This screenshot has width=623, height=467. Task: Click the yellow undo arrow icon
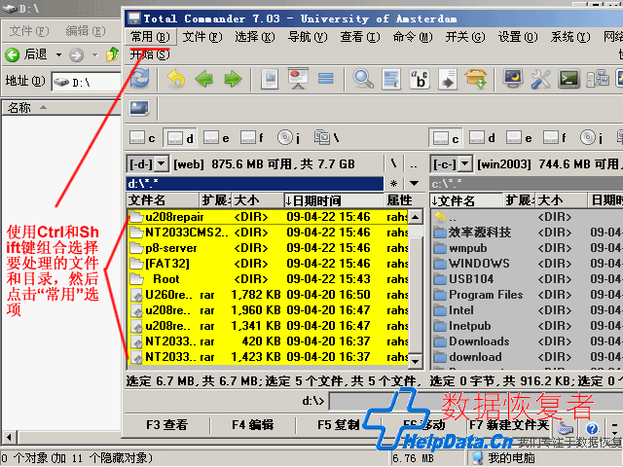pyautogui.click(x=175, y=78)
